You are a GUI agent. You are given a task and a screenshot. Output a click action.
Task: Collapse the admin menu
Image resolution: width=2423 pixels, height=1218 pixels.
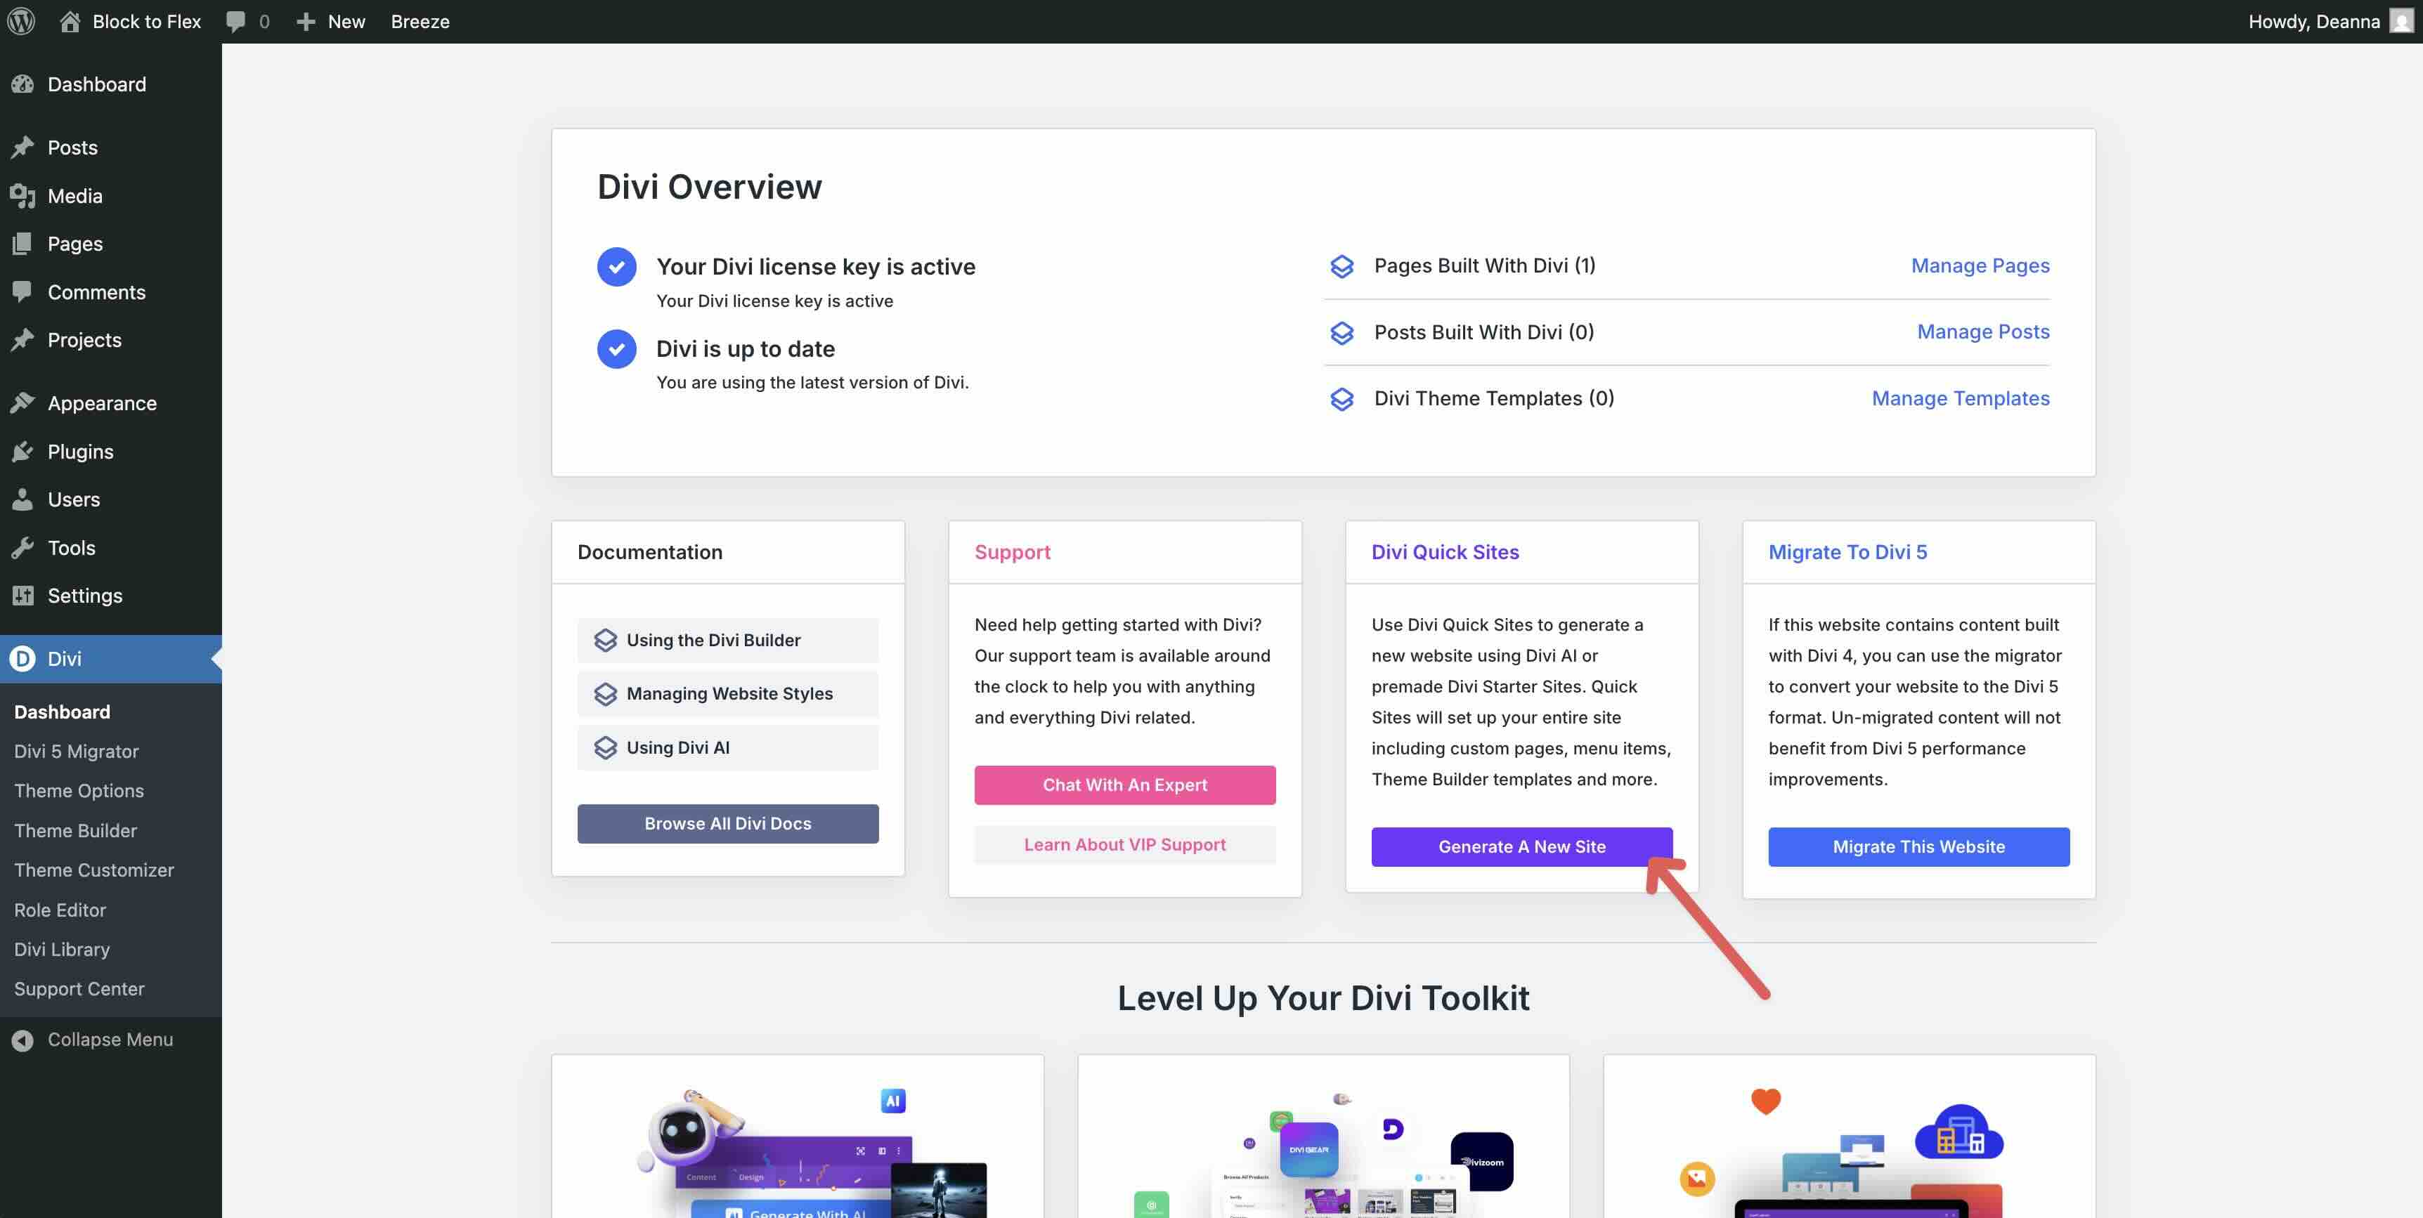point(110,1040)
